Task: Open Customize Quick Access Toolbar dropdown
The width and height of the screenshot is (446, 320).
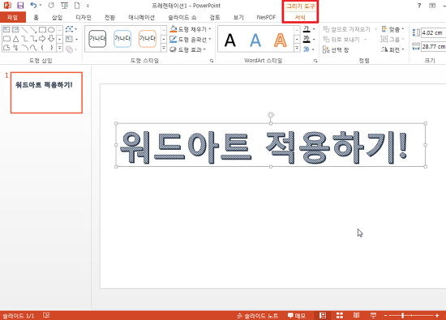Action: (88, 6)
